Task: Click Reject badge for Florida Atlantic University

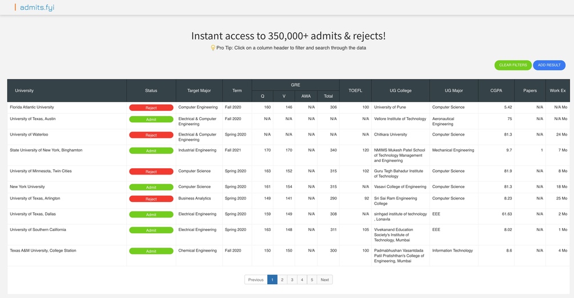Action: pos(151,108)
